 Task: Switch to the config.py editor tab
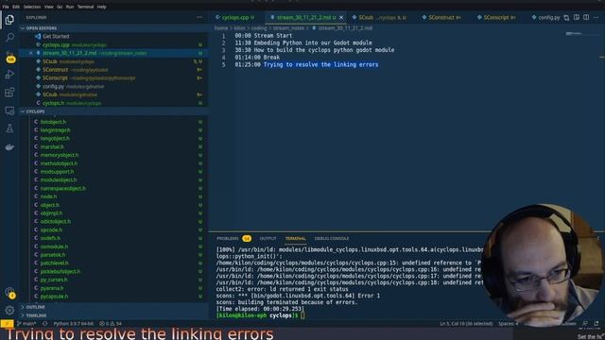click(x=546, y=17)
